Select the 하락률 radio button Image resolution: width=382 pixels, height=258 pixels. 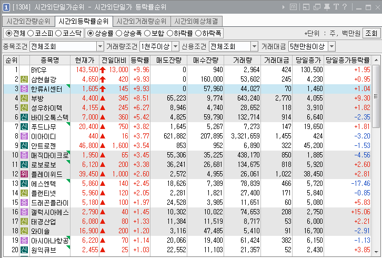170,33
